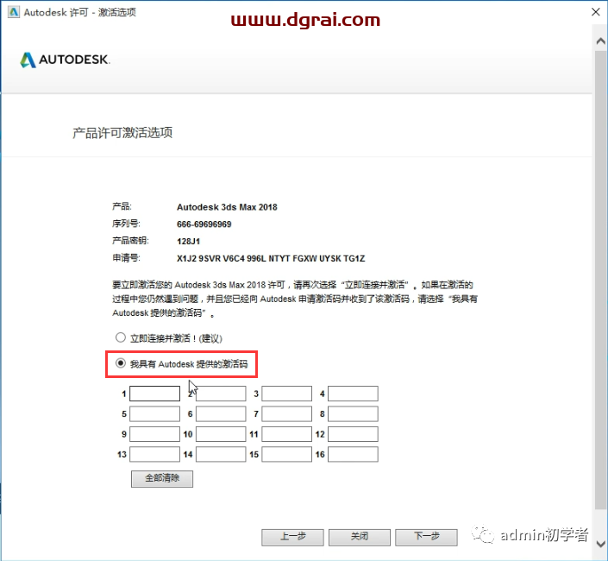Click the scrollbar up arrow
Viewport: 608px width, 561px height.
pos(600,41)
